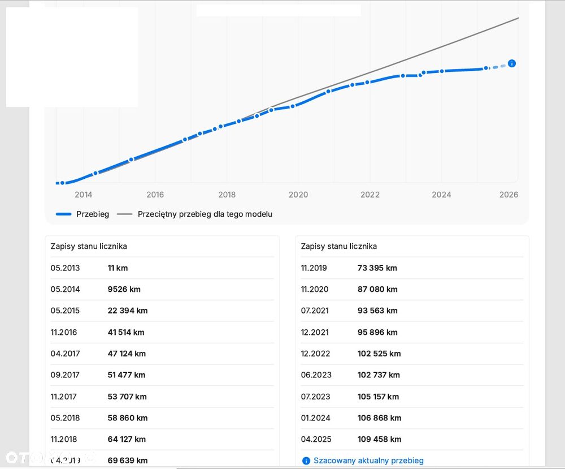Click the 2022 axis label
This screenshot has width=565, height=469.
pyautogui.click(x=370, y=195)
